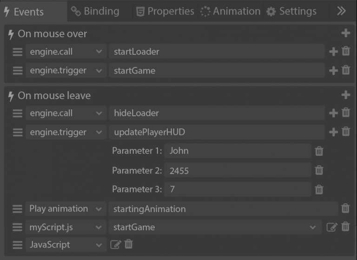Edit myScript.js with the edit icon
The image size is (357, 260).
(332, 227)
